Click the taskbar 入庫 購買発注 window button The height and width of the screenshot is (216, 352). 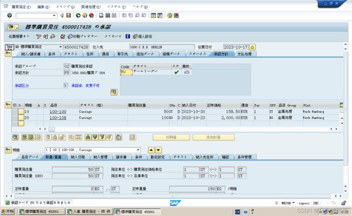click(89, 211)
